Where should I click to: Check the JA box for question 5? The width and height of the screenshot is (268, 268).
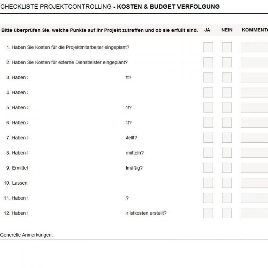208,107
